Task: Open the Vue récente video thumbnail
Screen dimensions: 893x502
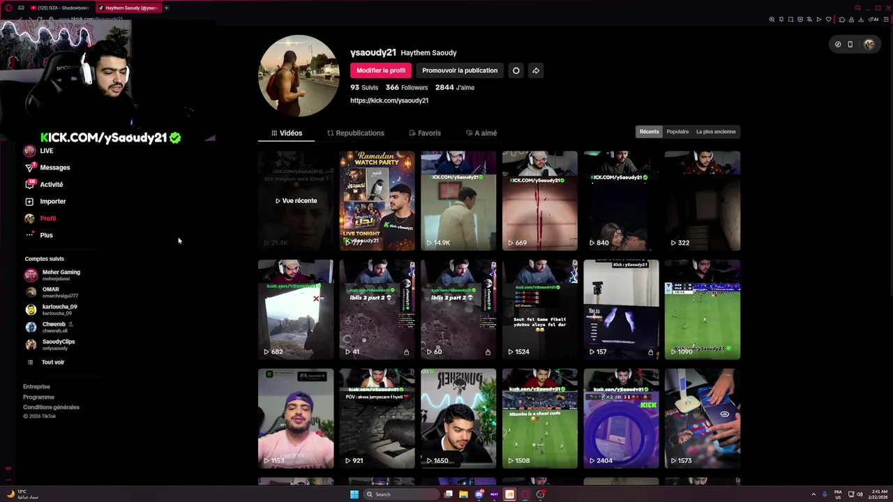Action: point(296,201)
